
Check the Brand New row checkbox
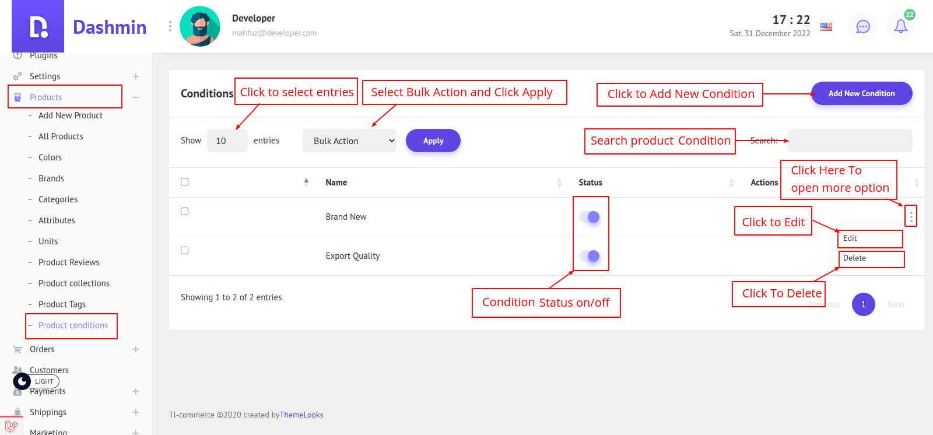(185, 211)
